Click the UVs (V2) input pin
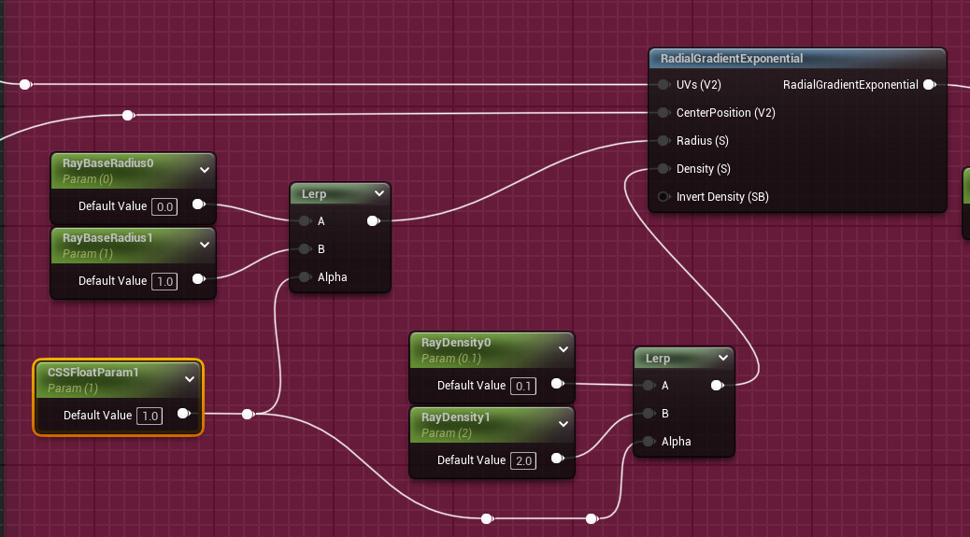Screen dimensions: 970x537 (x=663, y=85)
